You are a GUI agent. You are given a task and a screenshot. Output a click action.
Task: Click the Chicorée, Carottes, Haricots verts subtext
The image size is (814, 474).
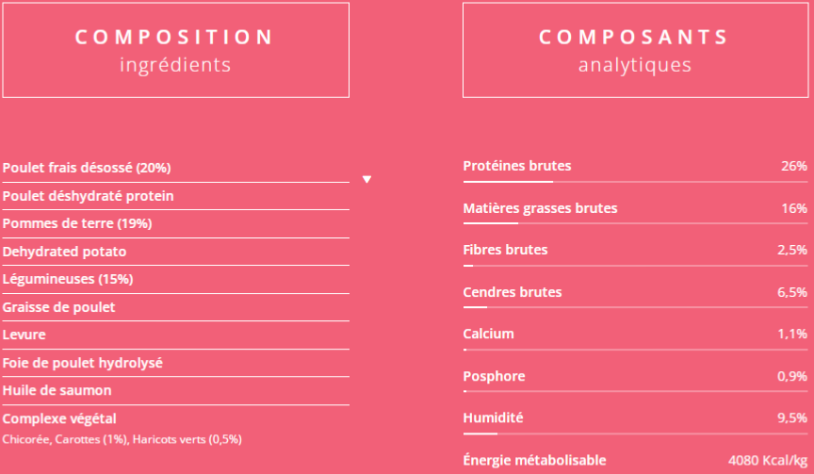point(122,440)
